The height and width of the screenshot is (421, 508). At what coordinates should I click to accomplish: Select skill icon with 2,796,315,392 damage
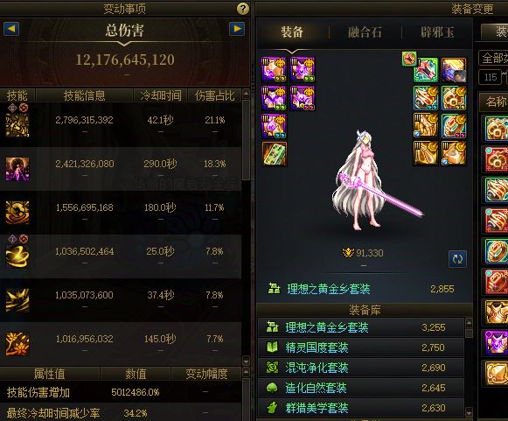[17, 124]
